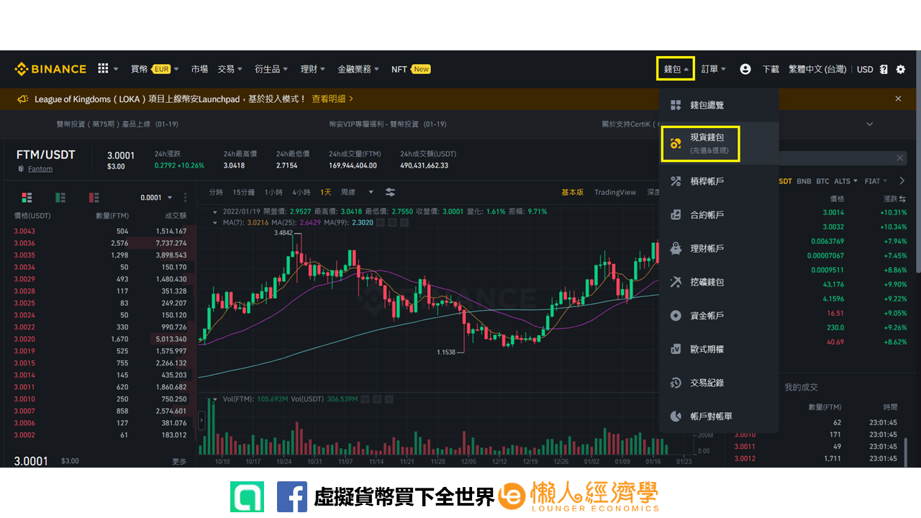The width and height of the screenshot is (921, 518).
Task: Show sell orders only order book view
Action: (x=94, y=197)
